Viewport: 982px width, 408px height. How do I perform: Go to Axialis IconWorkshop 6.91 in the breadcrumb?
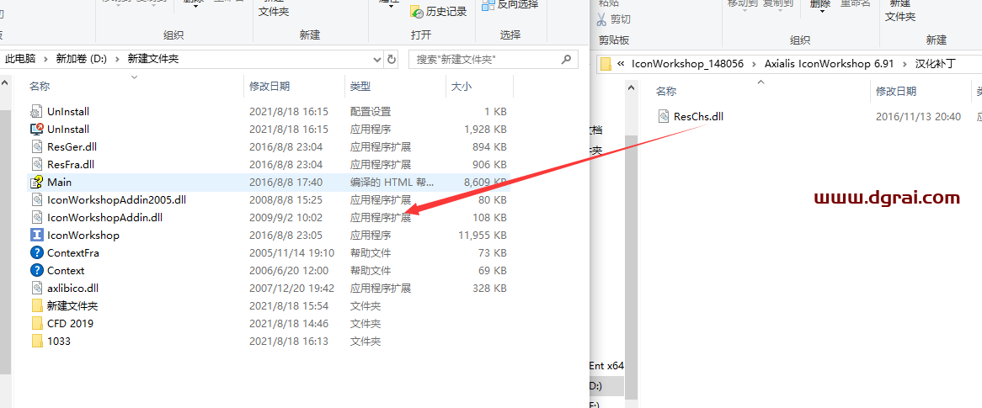pos(829,63)
